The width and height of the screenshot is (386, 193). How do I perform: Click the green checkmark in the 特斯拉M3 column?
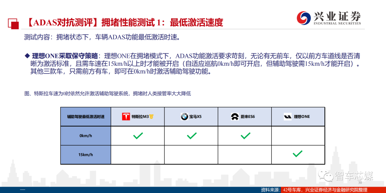138,136
